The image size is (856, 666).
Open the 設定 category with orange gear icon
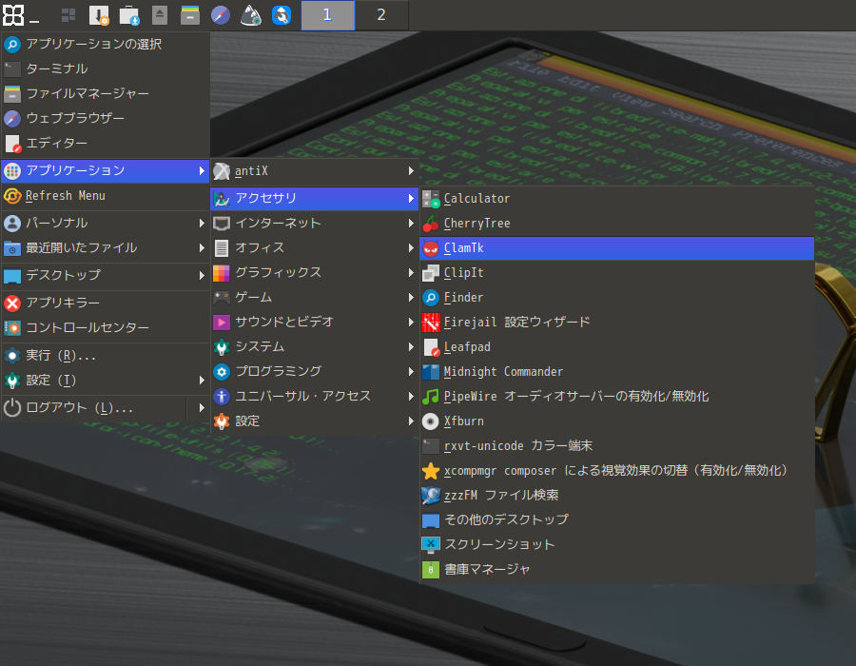(x=315, y=421)
